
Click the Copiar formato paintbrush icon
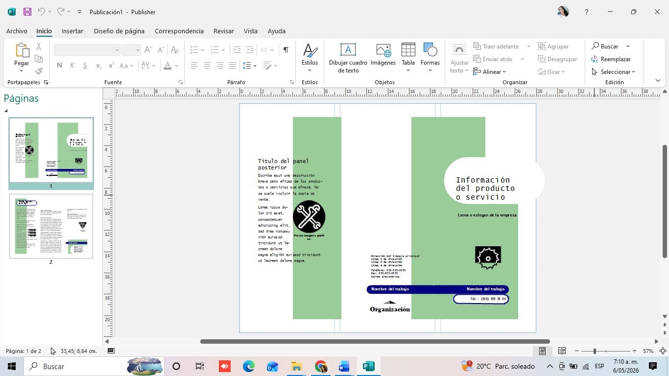pyautogui.click(x=39, y=71)
